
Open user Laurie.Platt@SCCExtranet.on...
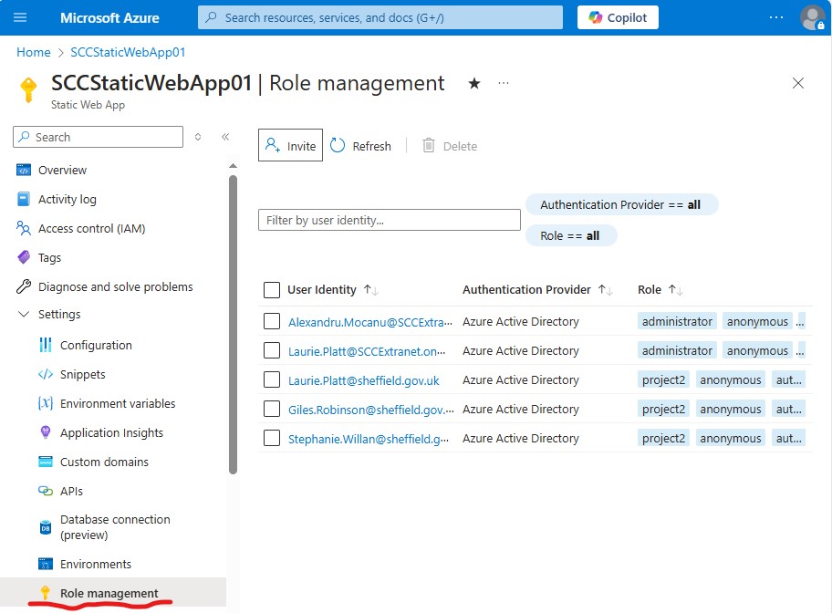pyautogui.click(x=367, y=351)
